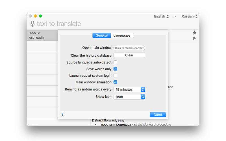226x141 pixels.
Task: Click the green zoom window button
Action: (x=40, y=16)
